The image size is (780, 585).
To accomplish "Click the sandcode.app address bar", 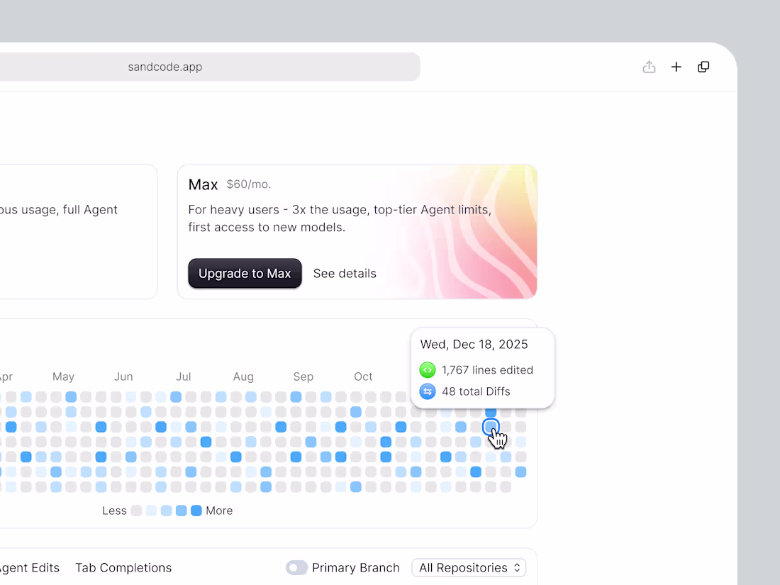I will click(x=209, y=67).
